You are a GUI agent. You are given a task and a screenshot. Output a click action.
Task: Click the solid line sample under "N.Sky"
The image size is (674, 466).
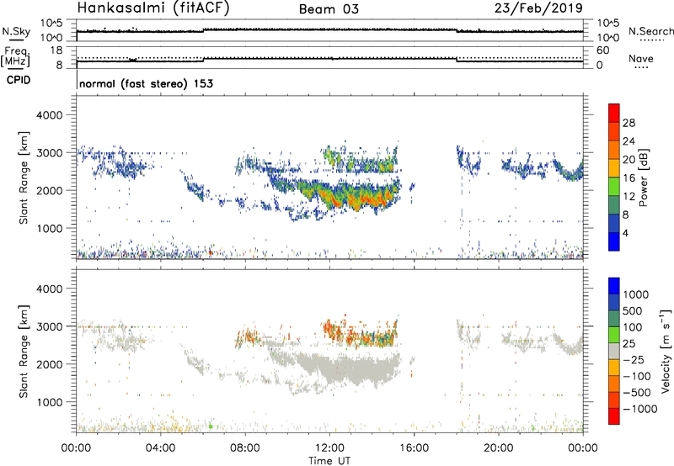(15, 39)
